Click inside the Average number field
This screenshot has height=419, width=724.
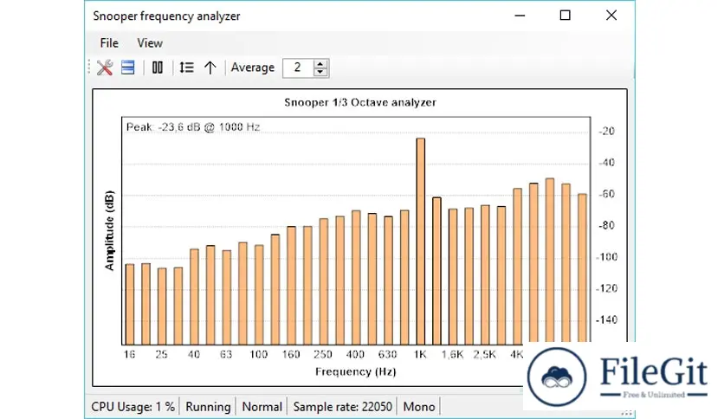coord(298,68)
